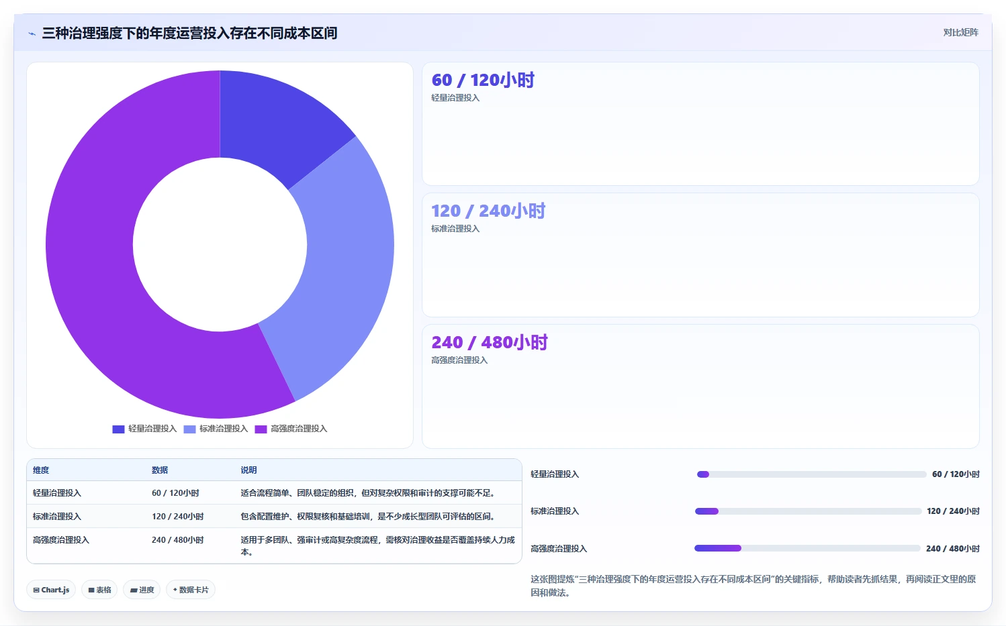Select table cell 高强度治理投入

(61, 540)
